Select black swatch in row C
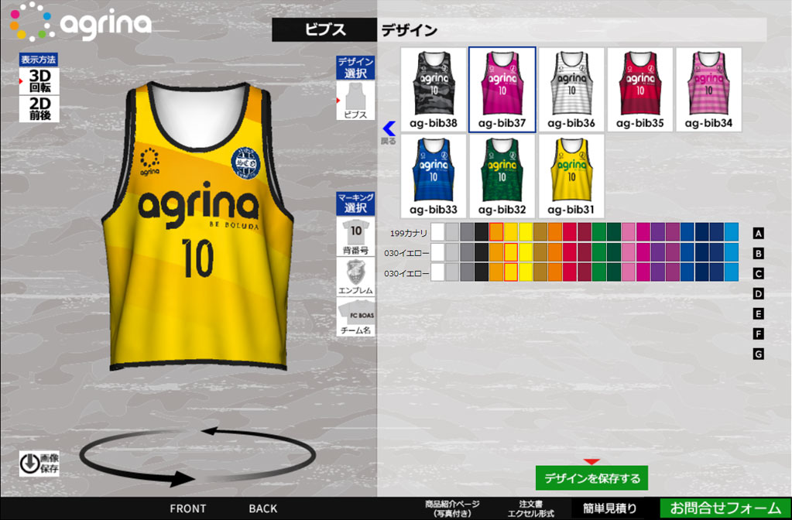Screen dimensions: 792x520 tap(482, 272)
